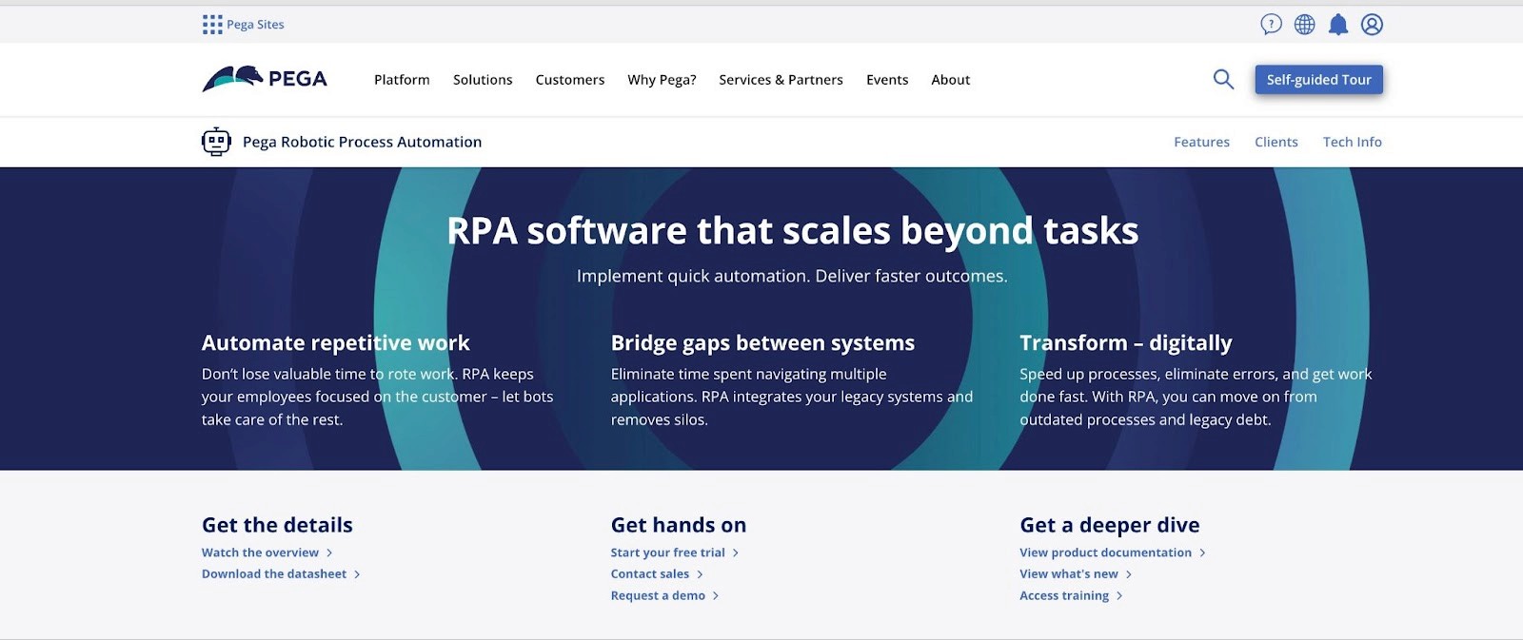The height and width of the screenshot is (640, 1523).
Task: Click the arrow after Access training
Action: (1119, 596)
